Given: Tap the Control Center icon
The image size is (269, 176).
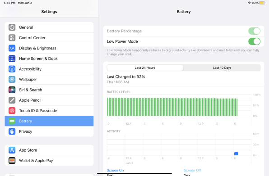Looking at the screenshot, I should click(12, 38).
